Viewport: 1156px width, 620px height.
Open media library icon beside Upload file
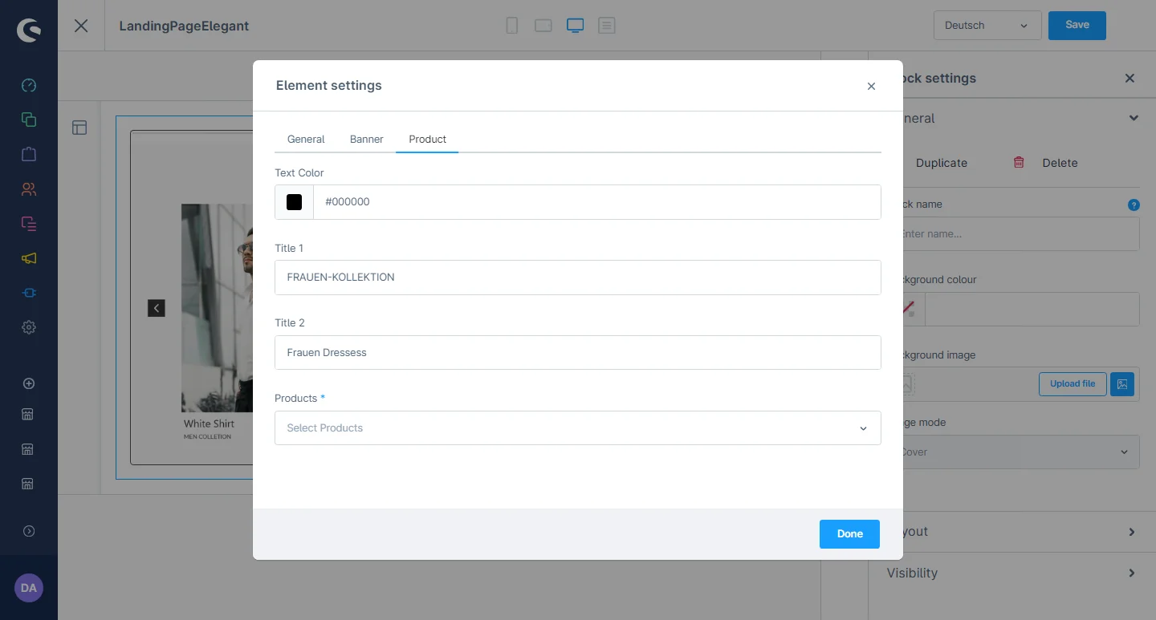pyautogui.click(x=1122, y=384)
